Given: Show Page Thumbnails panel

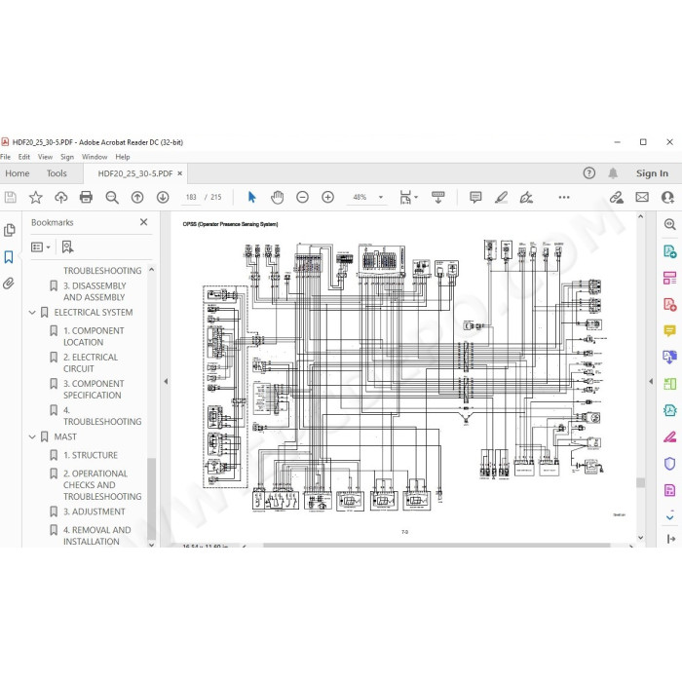Looking at the screenshot, I should click(9, 230).
